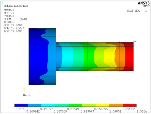The height and width of the screenshot is (114, 151).
Task: Click the Y axis label of triad
Action: [24, 90]
